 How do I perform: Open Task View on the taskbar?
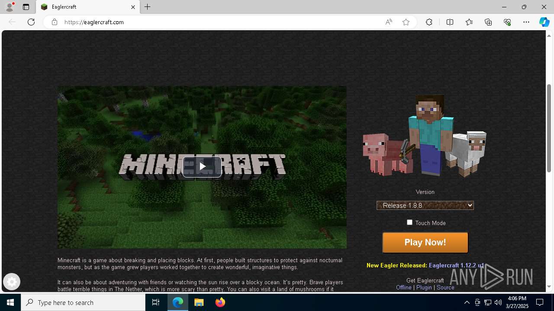click(x=156, y=302)
